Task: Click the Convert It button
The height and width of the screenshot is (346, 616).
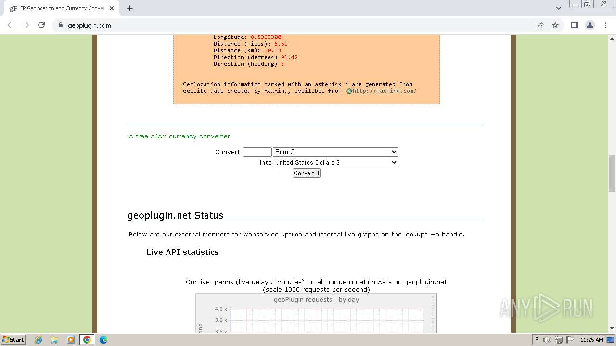Action: pos(307,173)
